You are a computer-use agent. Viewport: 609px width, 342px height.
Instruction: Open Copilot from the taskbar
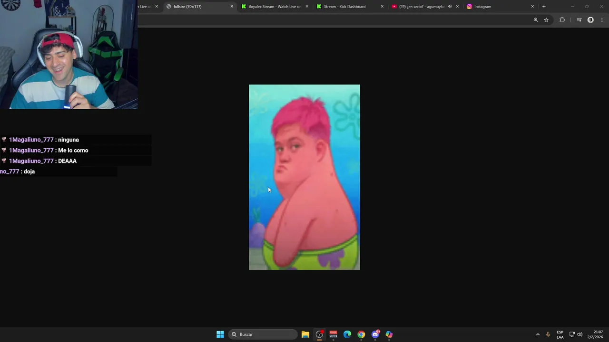point(389,334)
